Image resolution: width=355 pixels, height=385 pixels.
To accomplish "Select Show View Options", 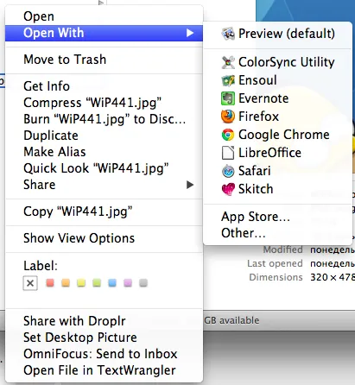I will click(x=104, y=238).
